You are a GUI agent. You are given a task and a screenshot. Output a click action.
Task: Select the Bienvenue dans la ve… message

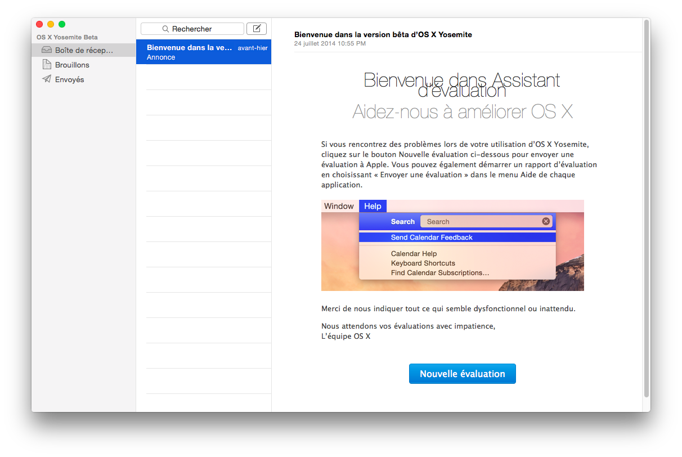[x=204, y=52]
